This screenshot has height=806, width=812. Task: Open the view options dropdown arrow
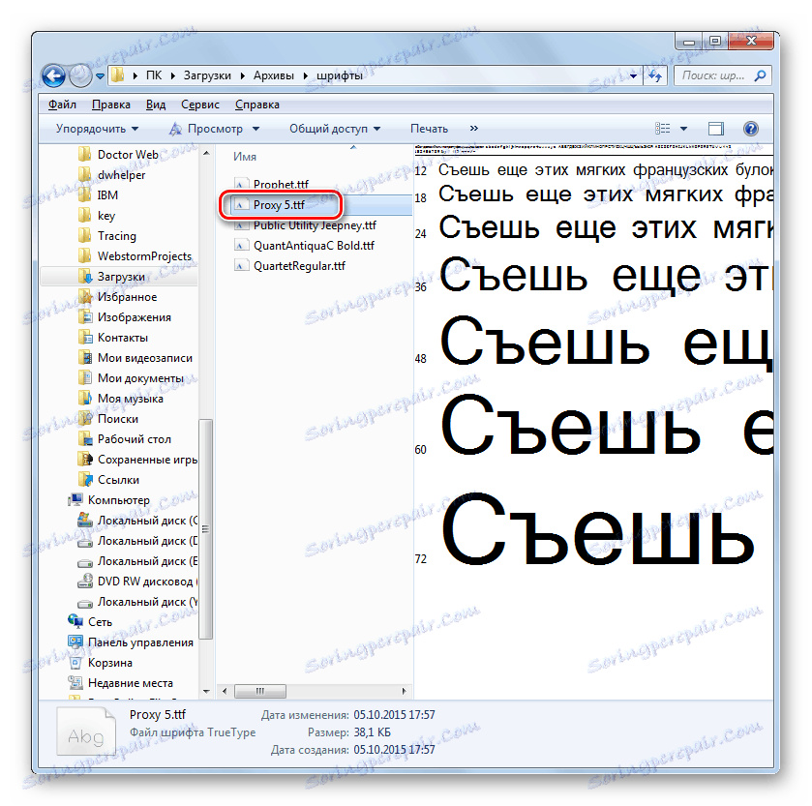tap(683, 129)
